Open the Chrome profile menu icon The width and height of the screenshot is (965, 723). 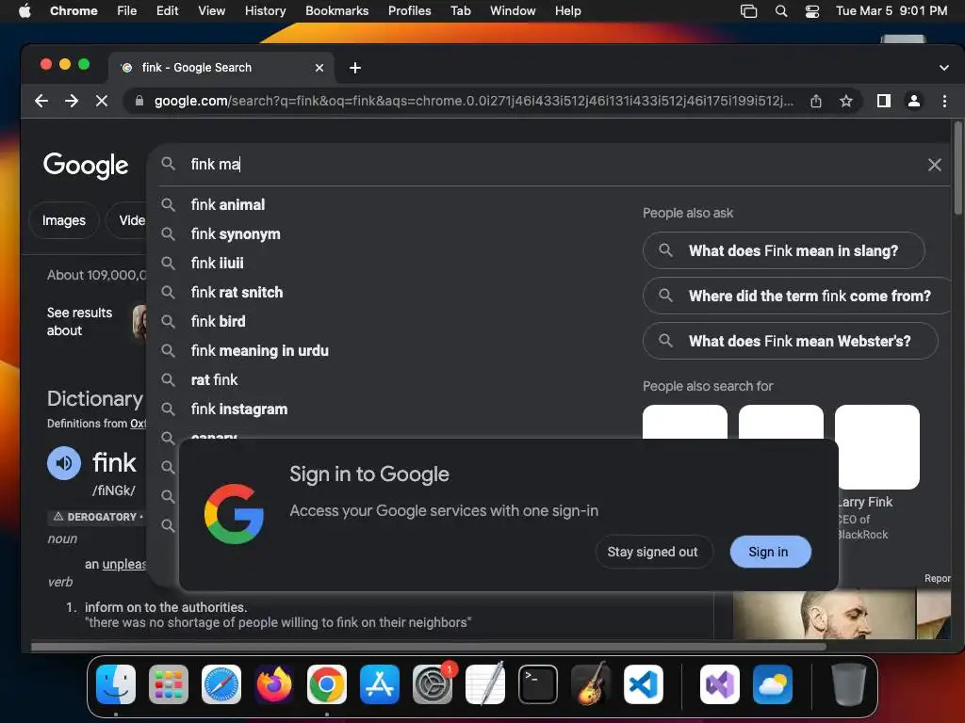click(914, 101)
